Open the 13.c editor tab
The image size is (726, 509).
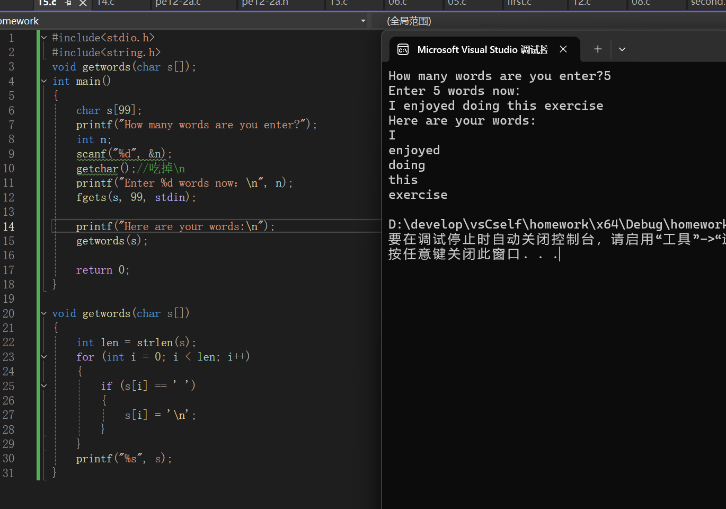tap(339, 3)
